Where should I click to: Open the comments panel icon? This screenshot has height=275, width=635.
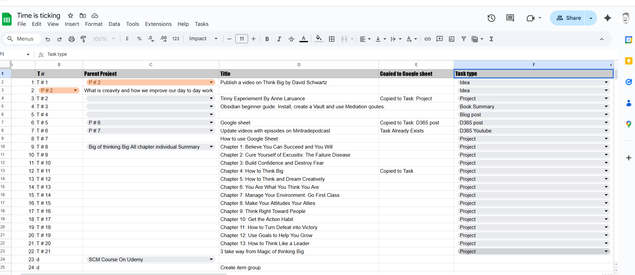point(510,18)
